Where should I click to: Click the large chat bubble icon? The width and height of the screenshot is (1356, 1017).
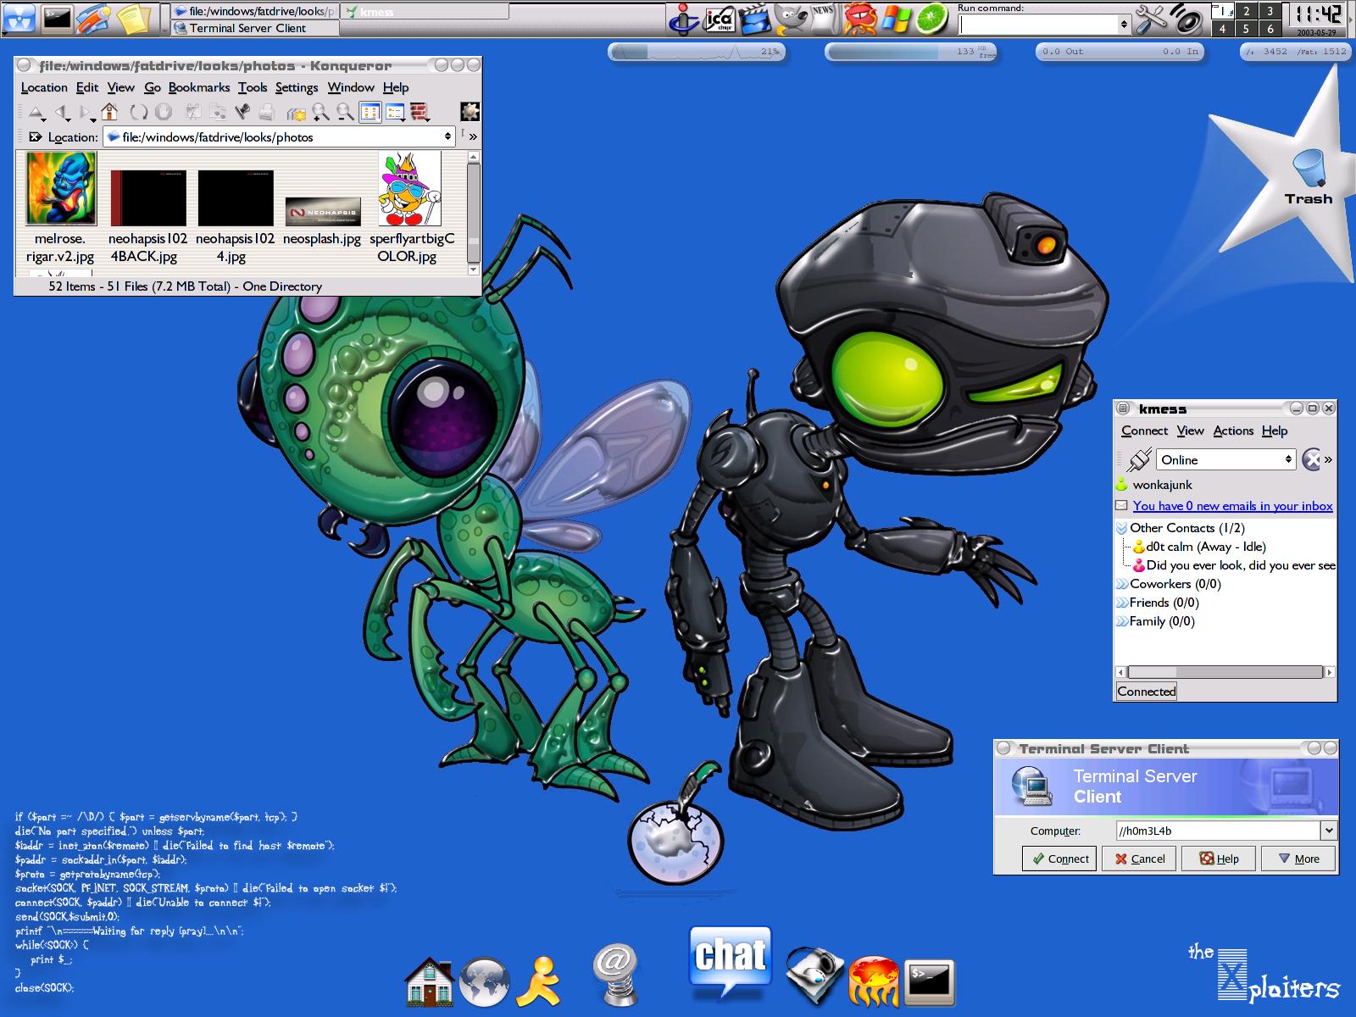(730, 964)
